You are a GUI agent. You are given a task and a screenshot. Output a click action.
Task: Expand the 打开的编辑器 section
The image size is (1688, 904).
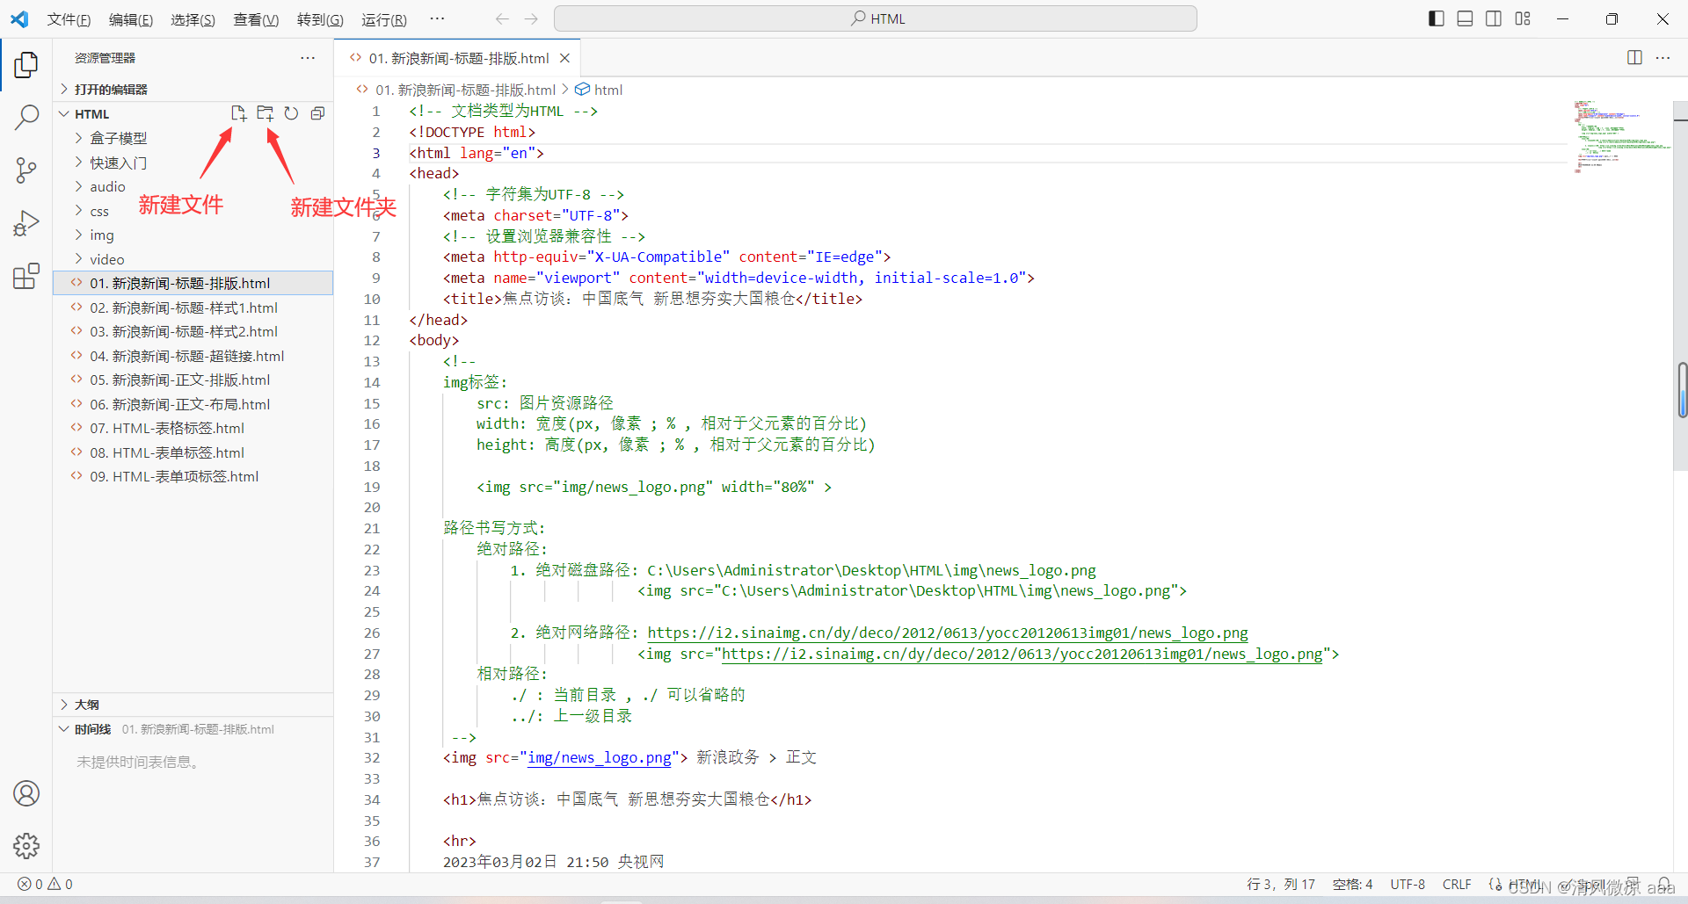click(193, 89)
